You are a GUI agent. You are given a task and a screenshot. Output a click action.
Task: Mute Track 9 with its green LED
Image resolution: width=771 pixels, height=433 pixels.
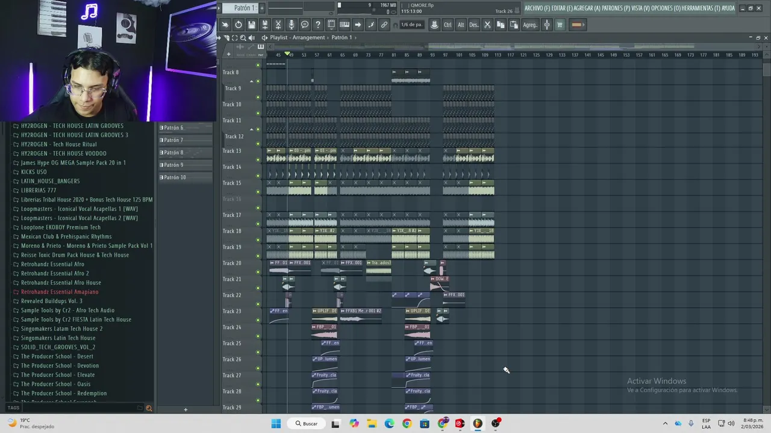click(258, 97)
